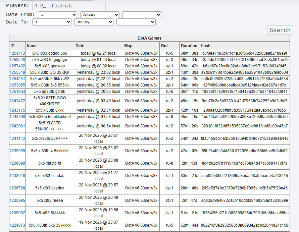Viewport: 299px width, 232px height.
Task: Focus the Players input field
Action: coord(69,6)
